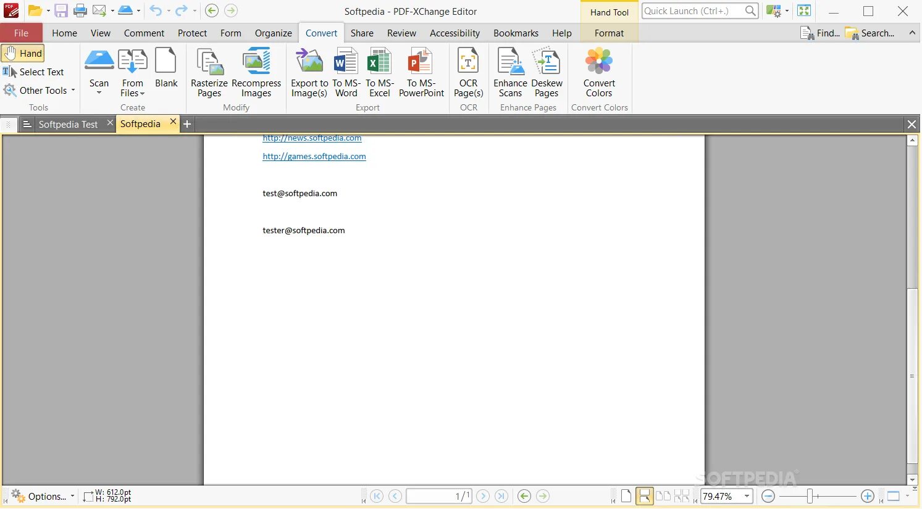The height and width of the screenshot is (509, 922).
Task: Click the vertical scrollbar down arrow
Action: (x=913, y=480)
